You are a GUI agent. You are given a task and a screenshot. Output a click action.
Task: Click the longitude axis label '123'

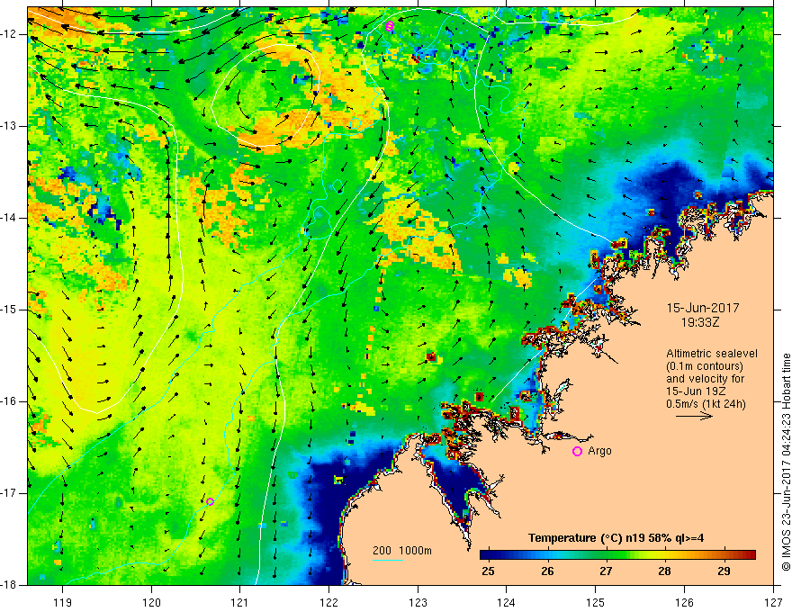(x=418, y=602)
